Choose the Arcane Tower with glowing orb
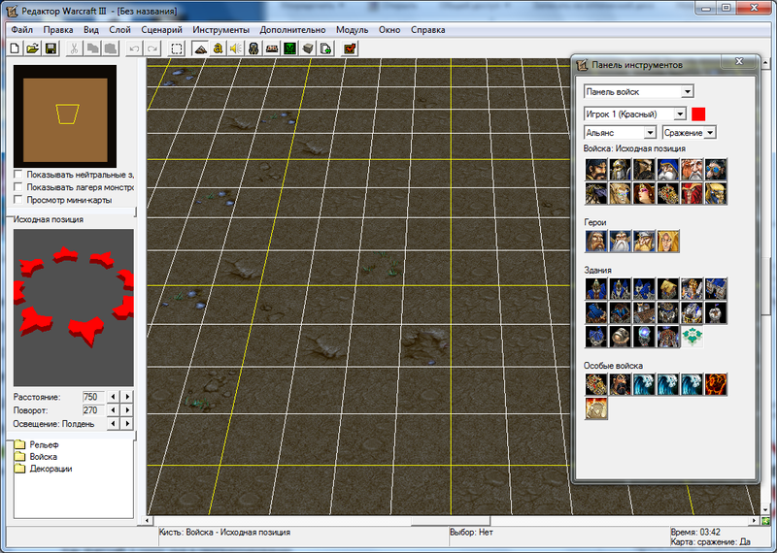777x553 pixels. (644, 337)
